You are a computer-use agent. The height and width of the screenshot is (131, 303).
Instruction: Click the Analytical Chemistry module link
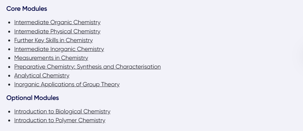coord(42,75)
